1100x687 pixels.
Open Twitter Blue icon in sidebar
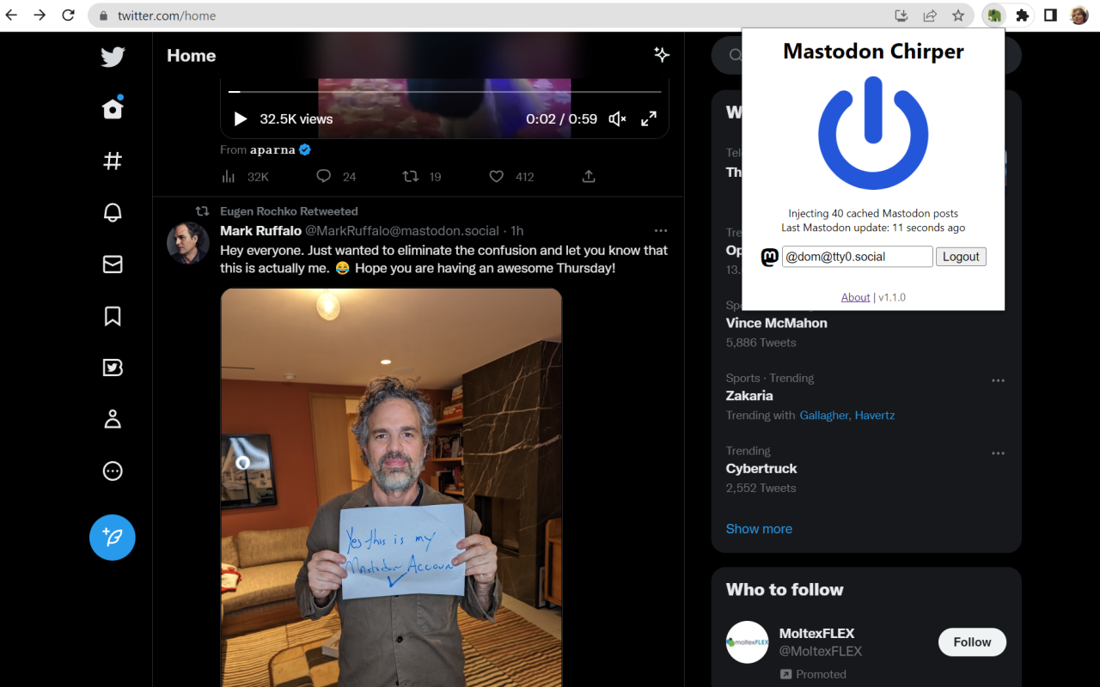[113, 368]
